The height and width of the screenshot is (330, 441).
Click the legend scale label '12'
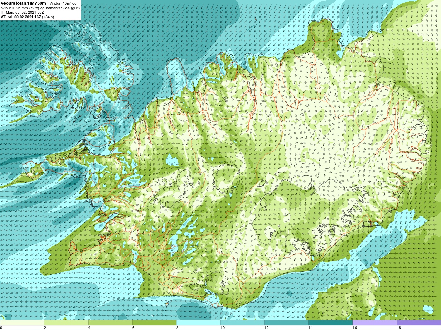tap(266, 328)
